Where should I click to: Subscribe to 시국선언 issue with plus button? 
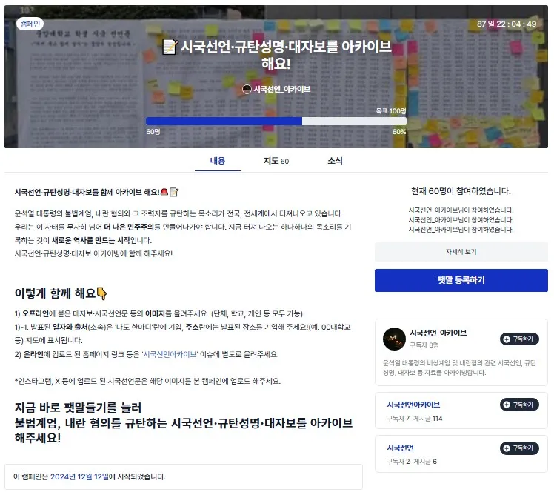(x=519, y=448)
